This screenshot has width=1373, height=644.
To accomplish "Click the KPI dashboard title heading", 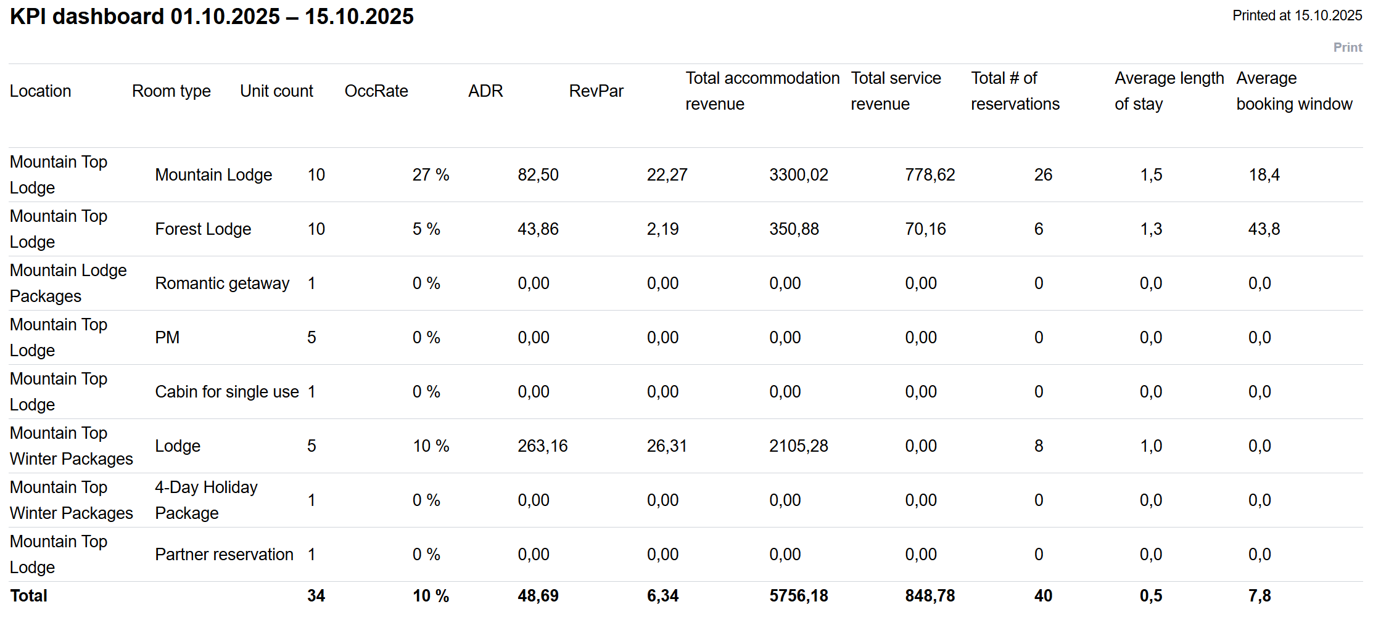I will (x=212, y=17).
